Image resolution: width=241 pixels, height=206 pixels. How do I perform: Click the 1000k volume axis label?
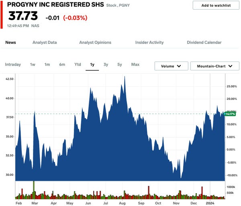[x=231, y=187]
